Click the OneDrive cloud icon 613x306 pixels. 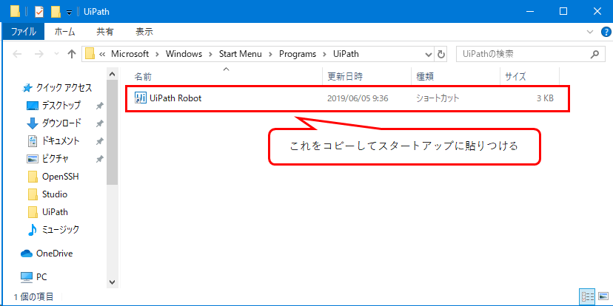click(27, 254)
